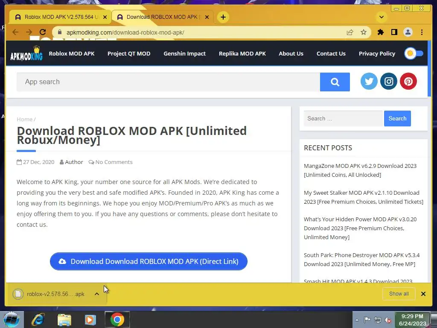Open South Park: Phone Destroyer MOD APK post
437x328 pixels.
361,259
